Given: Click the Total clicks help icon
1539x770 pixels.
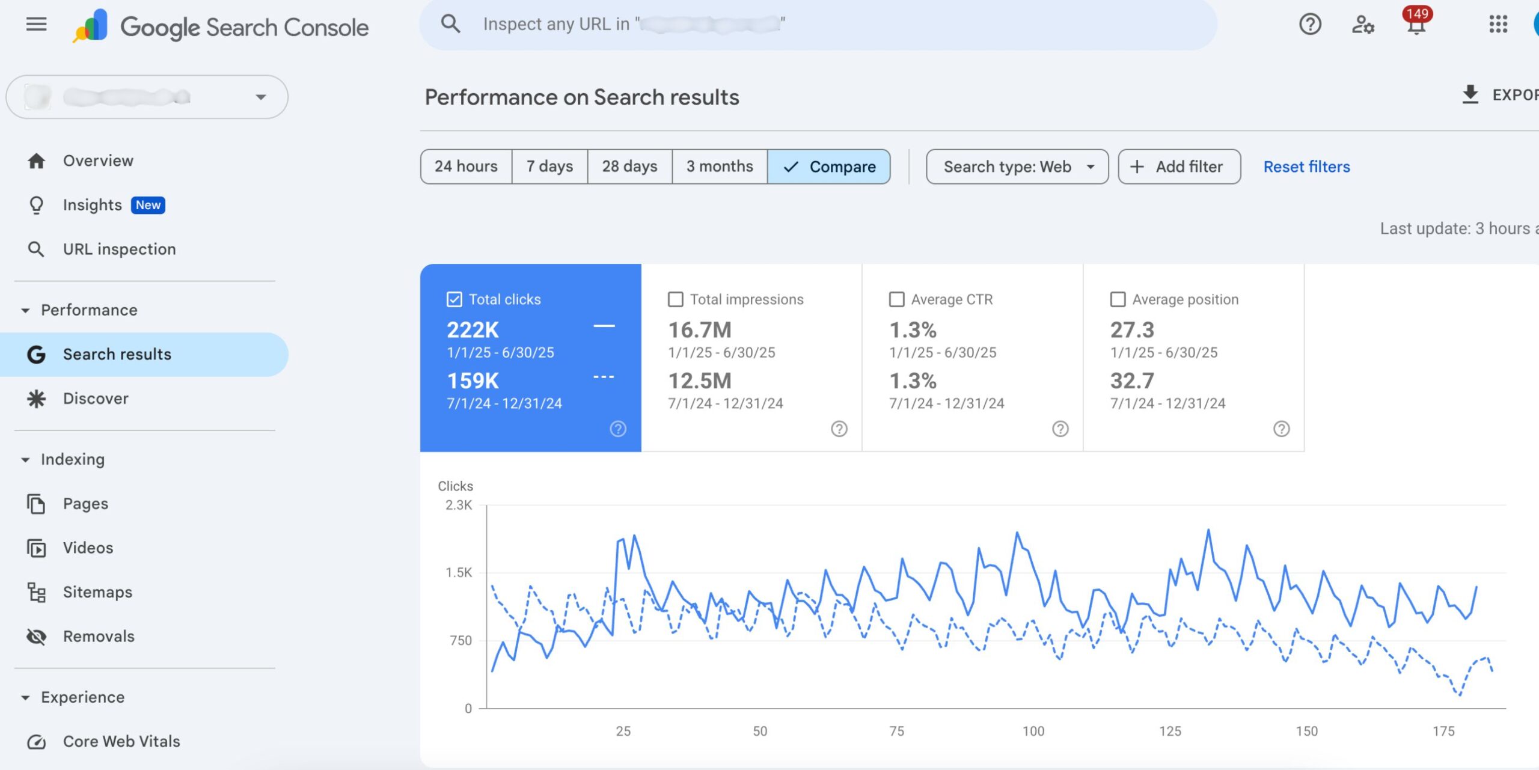Looking at the screenshot, I should click(618, 429).
